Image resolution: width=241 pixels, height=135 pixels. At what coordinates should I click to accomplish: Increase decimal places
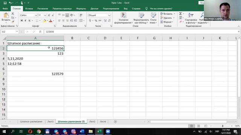tap(105, 21)
